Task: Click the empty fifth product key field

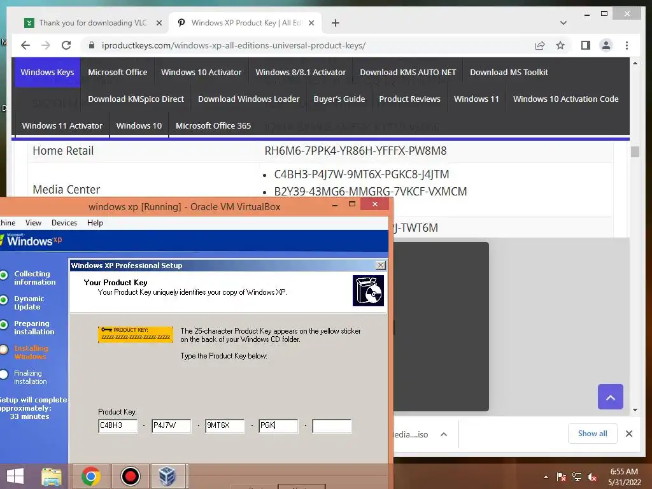Action: 332,426
